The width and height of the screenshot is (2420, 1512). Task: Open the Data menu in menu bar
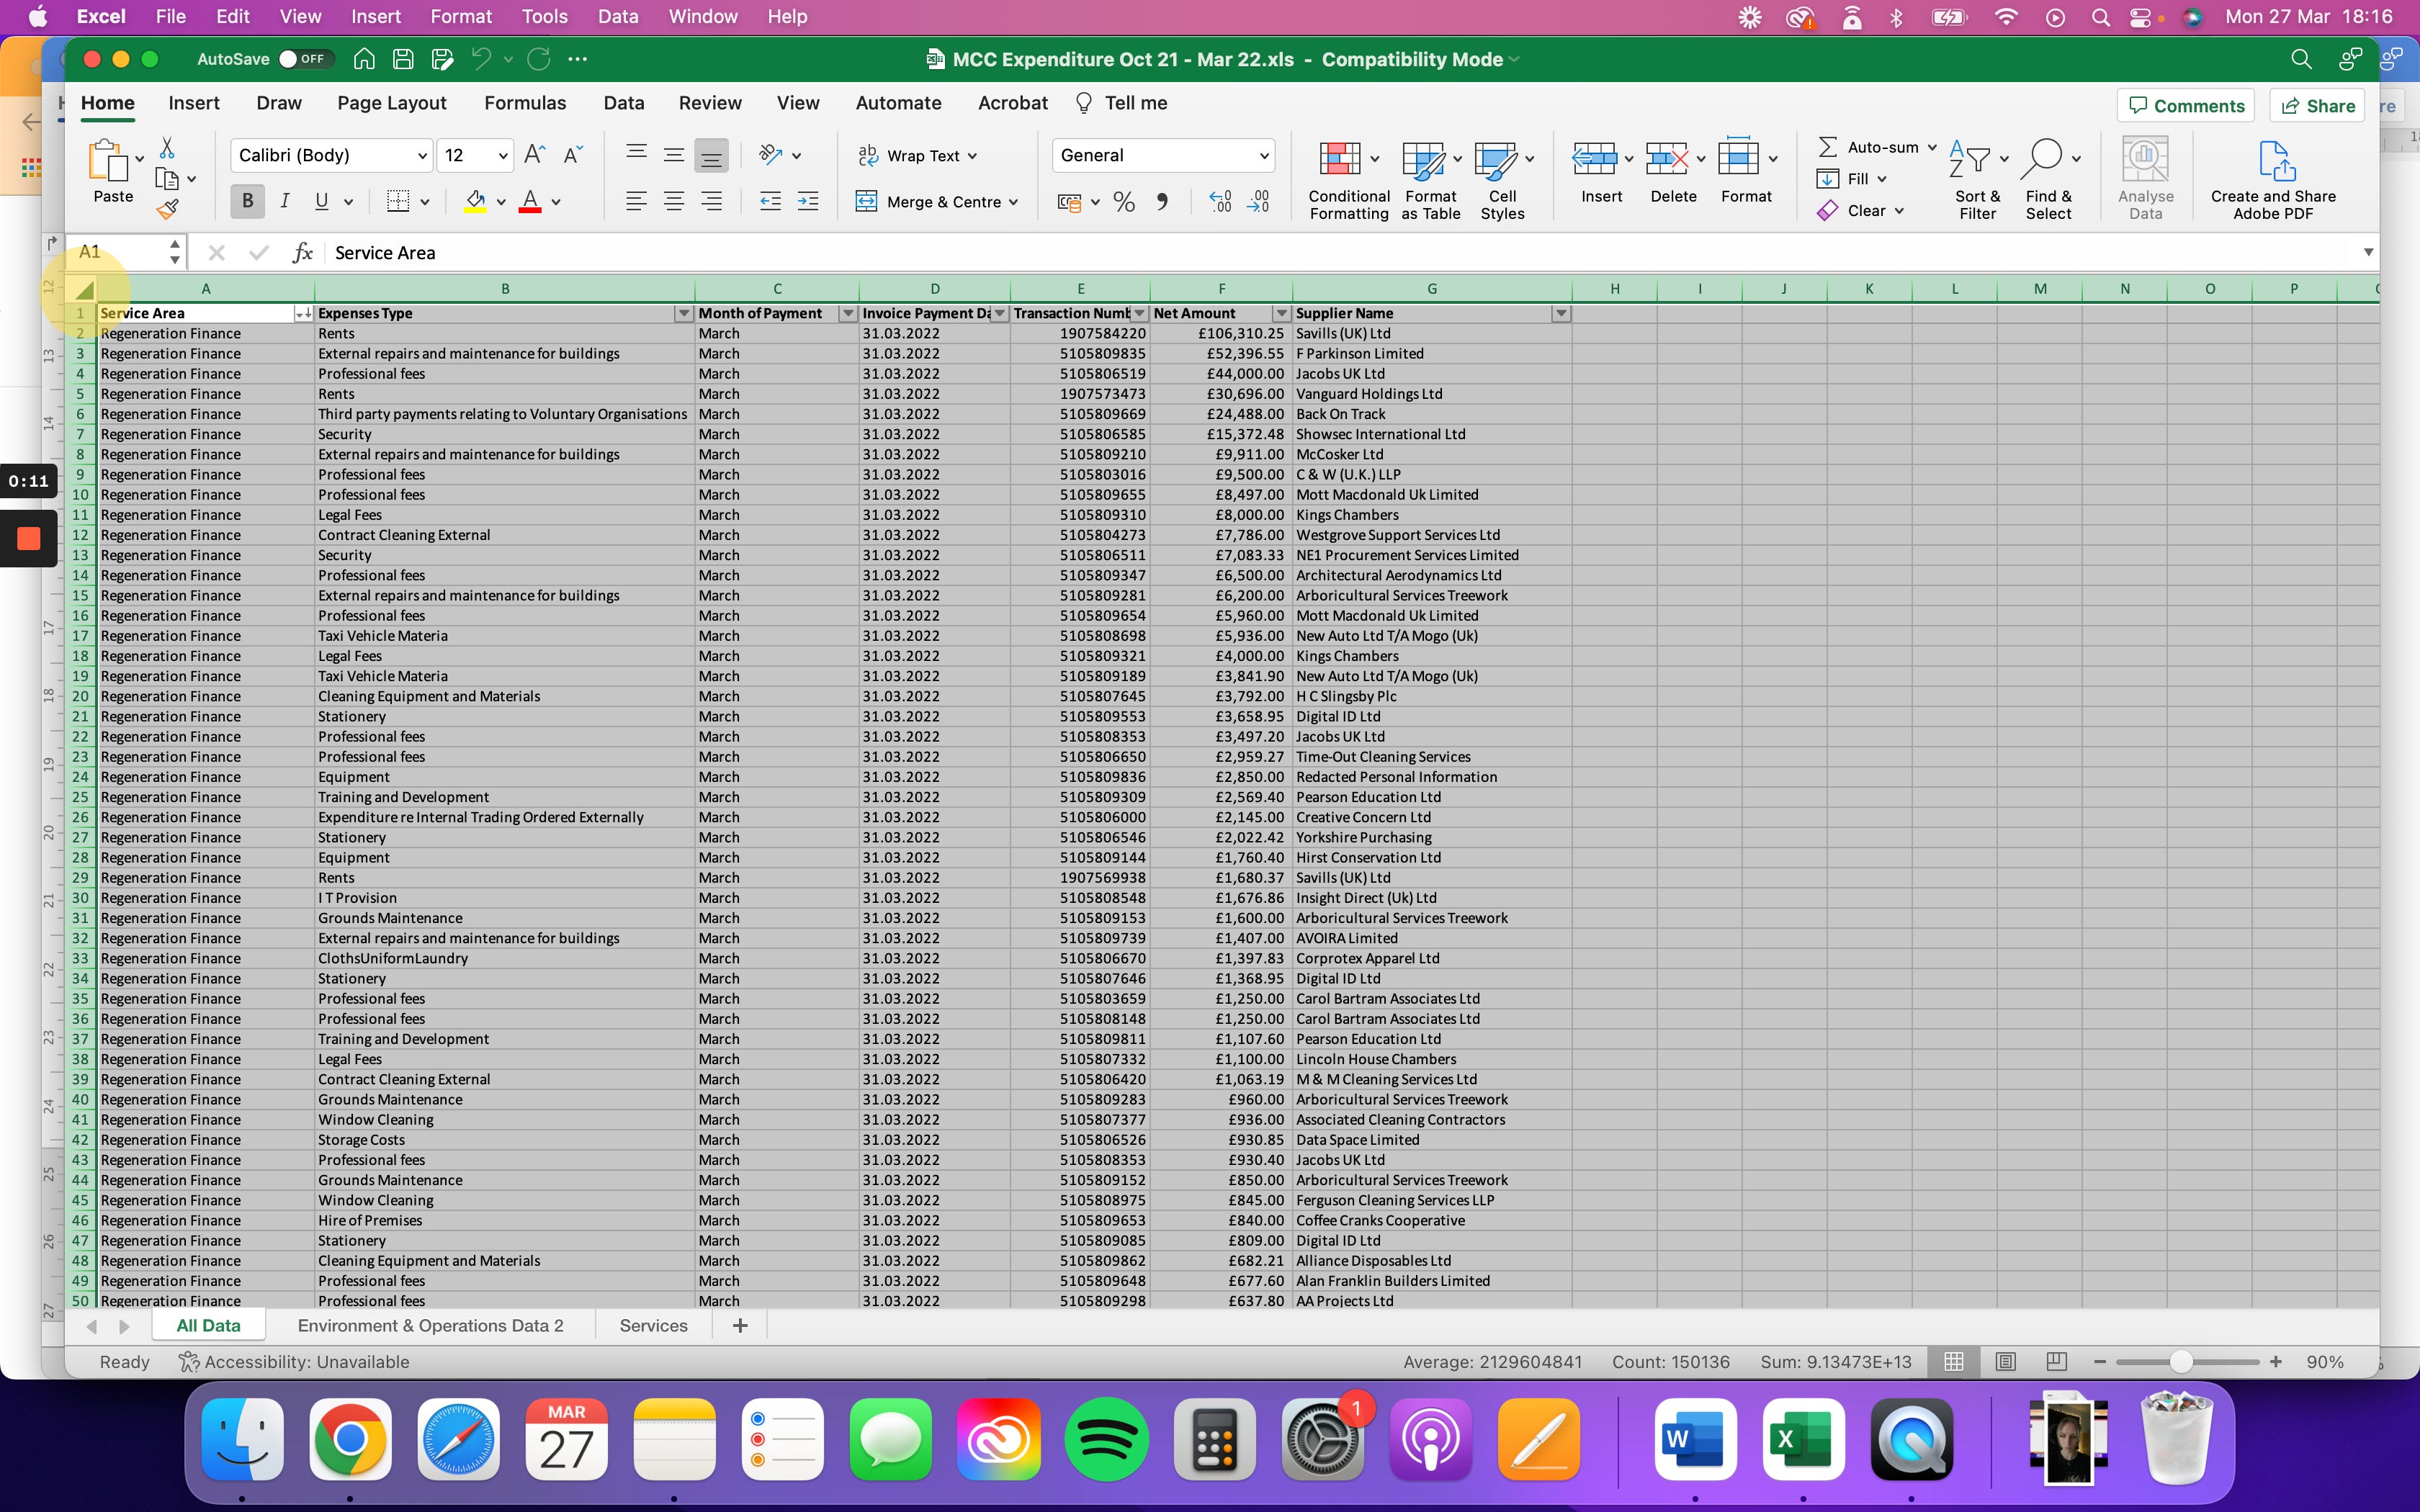[x=617, y=16]
